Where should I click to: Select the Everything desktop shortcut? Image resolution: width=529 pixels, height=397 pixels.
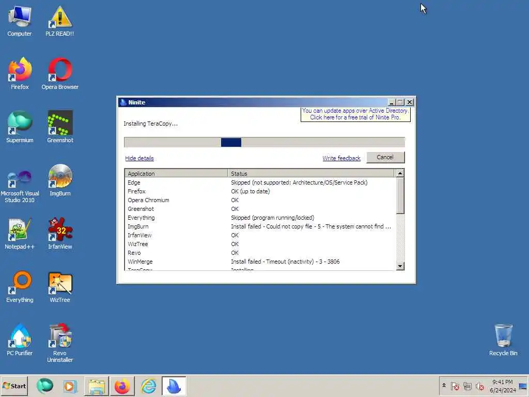click(20, 287)
